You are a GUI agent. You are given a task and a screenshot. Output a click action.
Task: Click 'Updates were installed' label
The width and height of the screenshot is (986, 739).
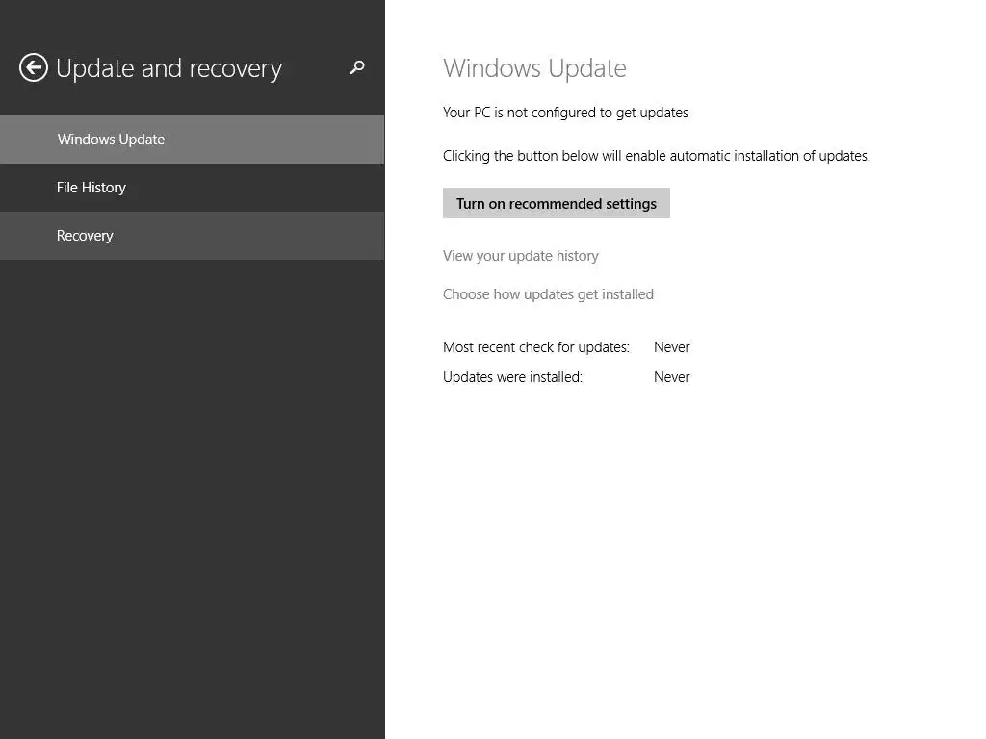coord(512,377)
